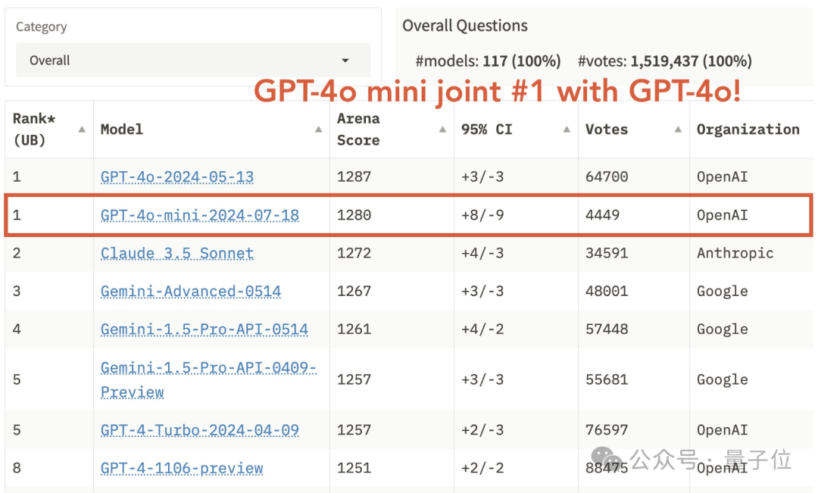
Task: Open Gemini-Advanced-0514 model link
Action: (190, 291)
